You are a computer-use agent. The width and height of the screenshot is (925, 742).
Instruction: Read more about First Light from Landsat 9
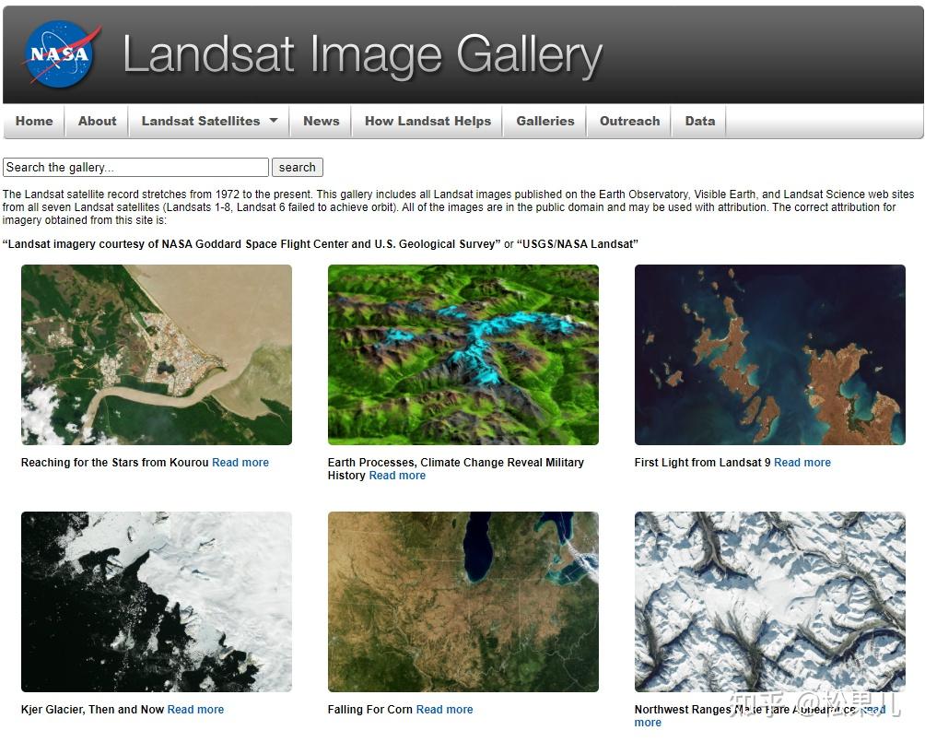pos(802,462)
